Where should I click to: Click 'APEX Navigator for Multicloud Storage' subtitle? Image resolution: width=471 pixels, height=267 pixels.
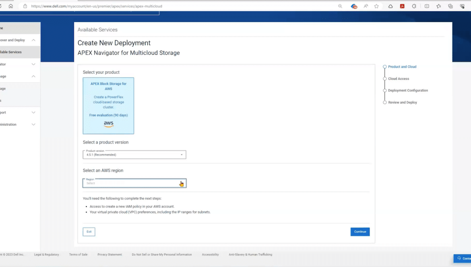tap(128, 53)
